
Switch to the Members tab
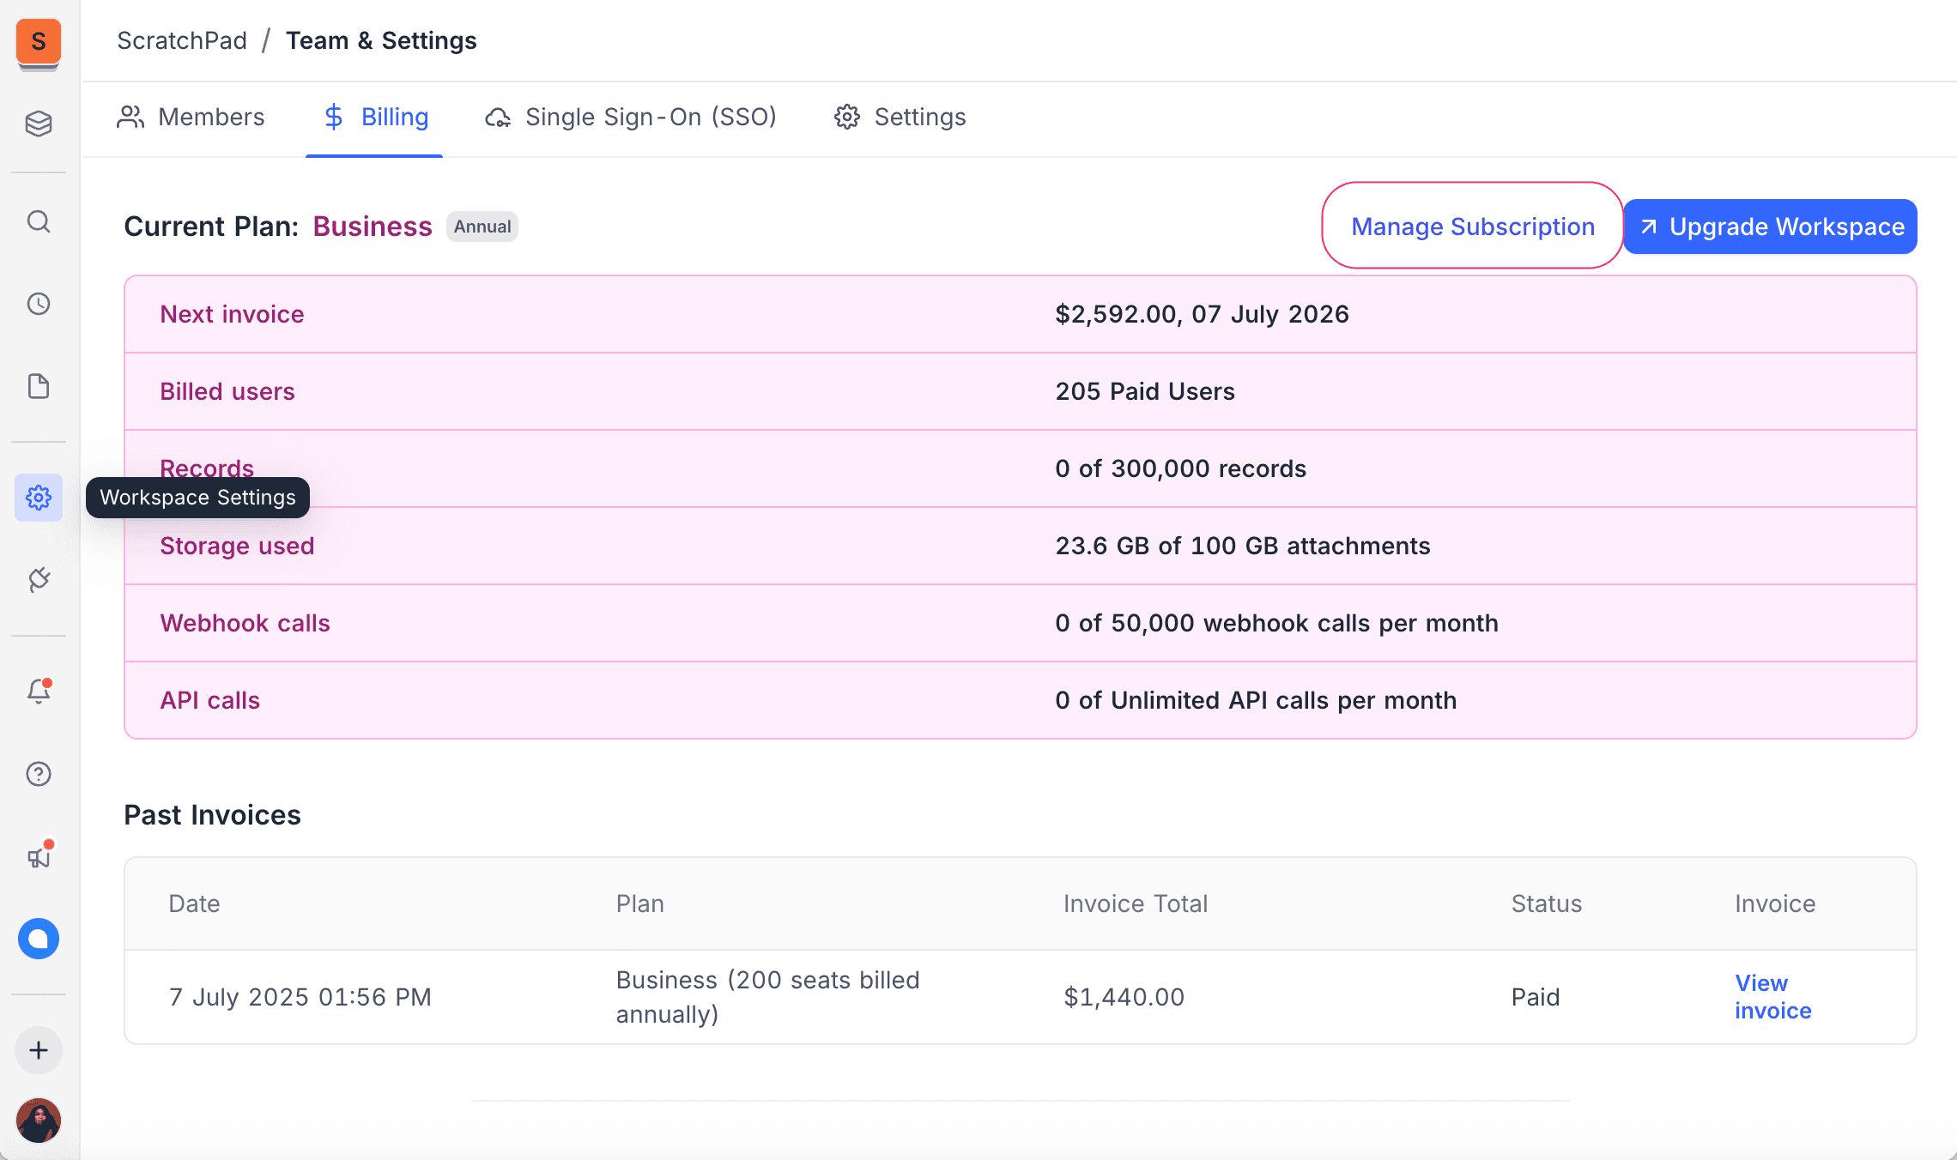191,117
